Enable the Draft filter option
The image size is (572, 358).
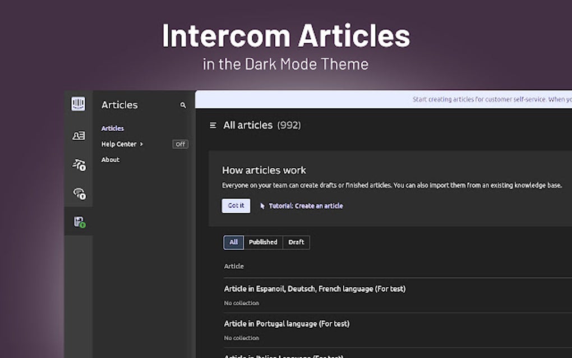(296, 242)
